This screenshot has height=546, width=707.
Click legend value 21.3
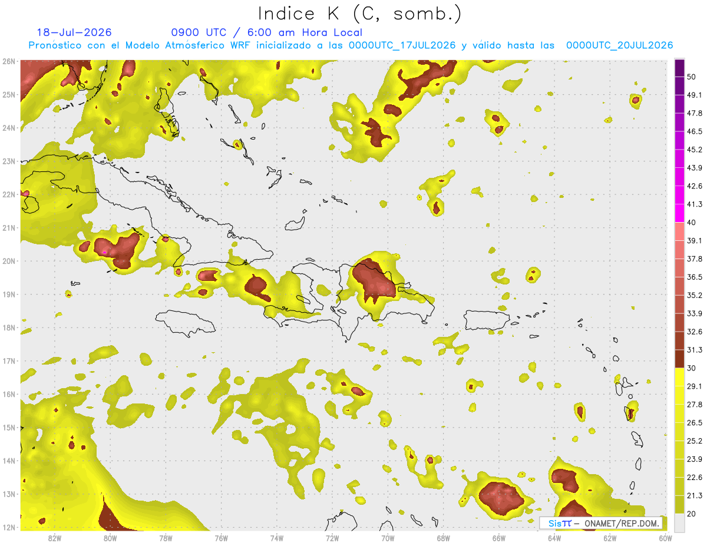[x=694, y=495]
